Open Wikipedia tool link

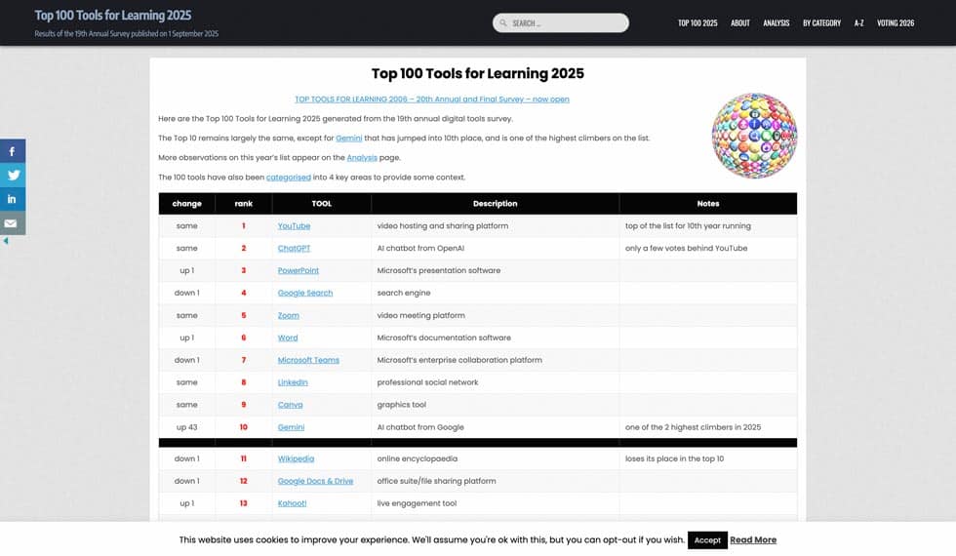(296, 459)
